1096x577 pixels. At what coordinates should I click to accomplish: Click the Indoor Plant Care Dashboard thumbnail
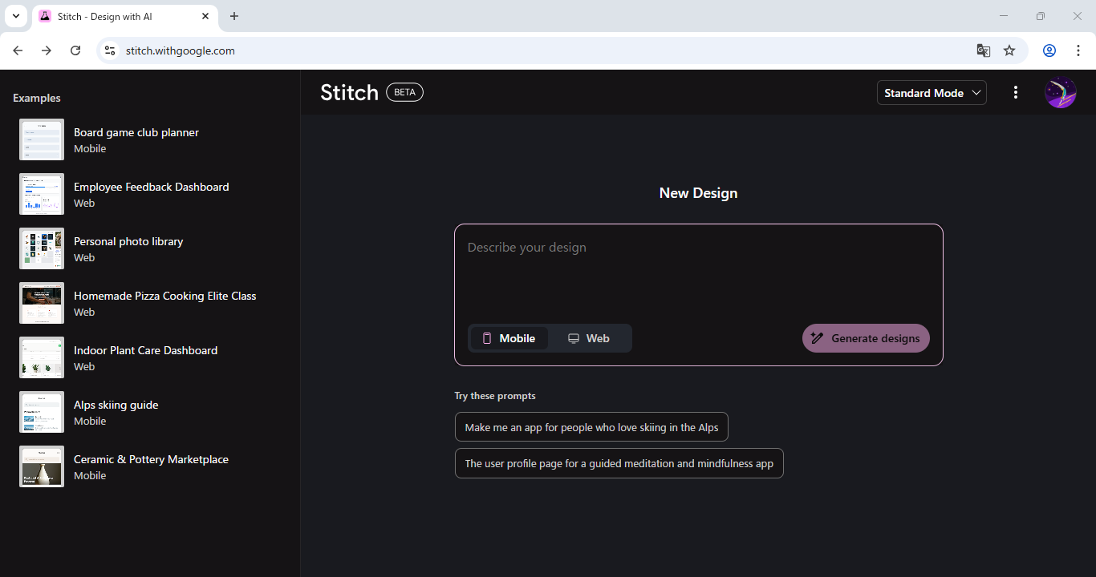tap(42, 357)
